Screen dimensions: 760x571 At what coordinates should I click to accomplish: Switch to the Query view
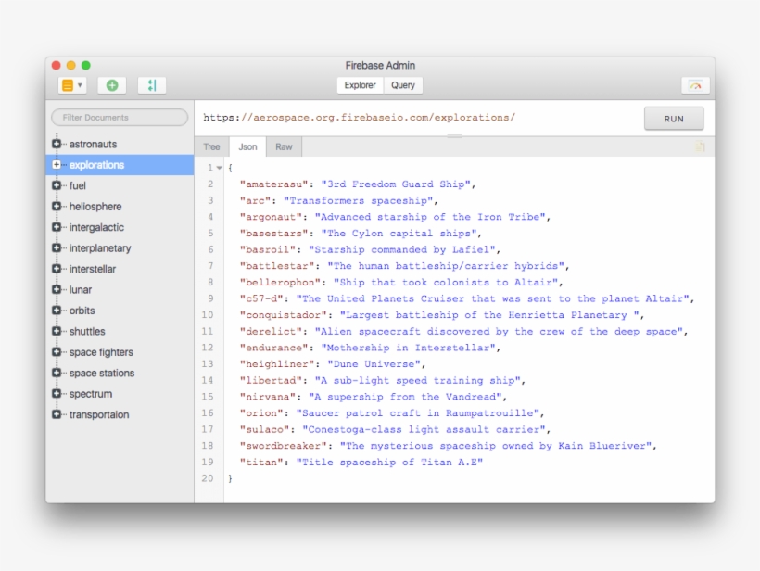pyautogui.click(x=403, y=85)
